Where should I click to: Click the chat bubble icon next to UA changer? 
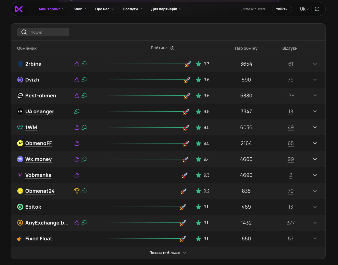click(77, 111)
